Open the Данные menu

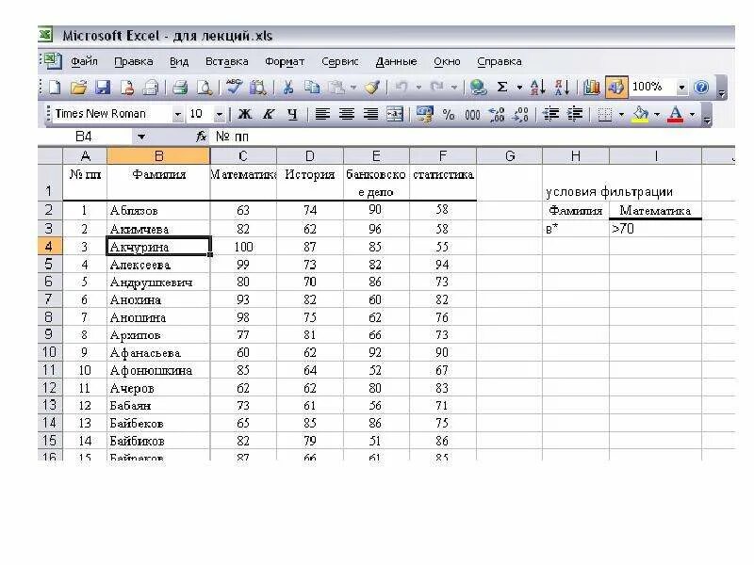click(396, 61)
